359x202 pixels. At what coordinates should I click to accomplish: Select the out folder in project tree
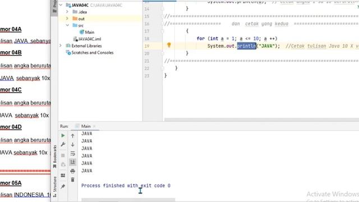pos(81,19)
